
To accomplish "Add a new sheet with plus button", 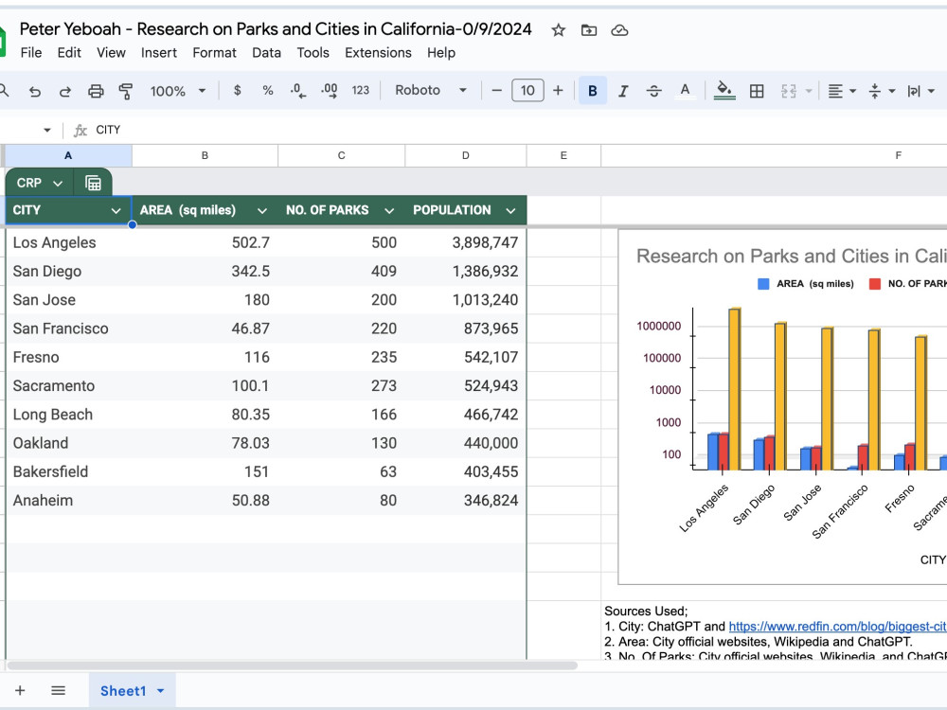I will pos(20,691).
